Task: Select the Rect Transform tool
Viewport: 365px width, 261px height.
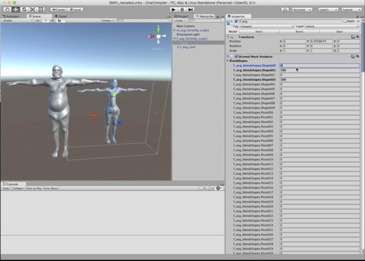Action: tap(41, 9)
